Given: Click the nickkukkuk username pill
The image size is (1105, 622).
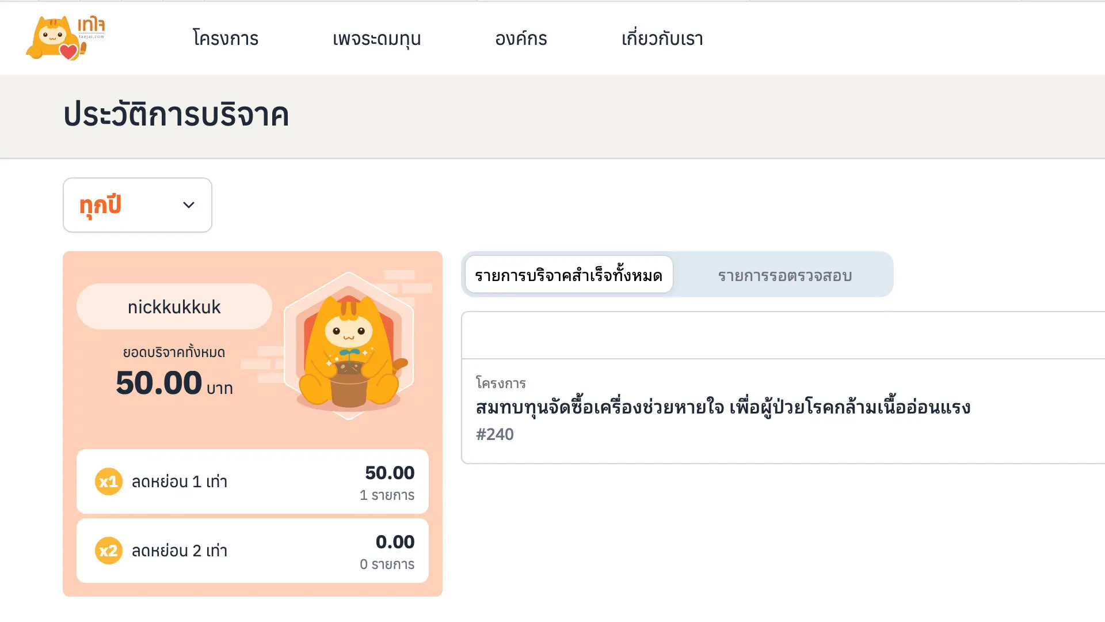Looking at the screenshot, I should 174,306.
